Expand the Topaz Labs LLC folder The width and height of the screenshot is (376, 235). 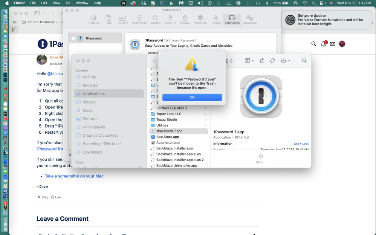(206, 114)
